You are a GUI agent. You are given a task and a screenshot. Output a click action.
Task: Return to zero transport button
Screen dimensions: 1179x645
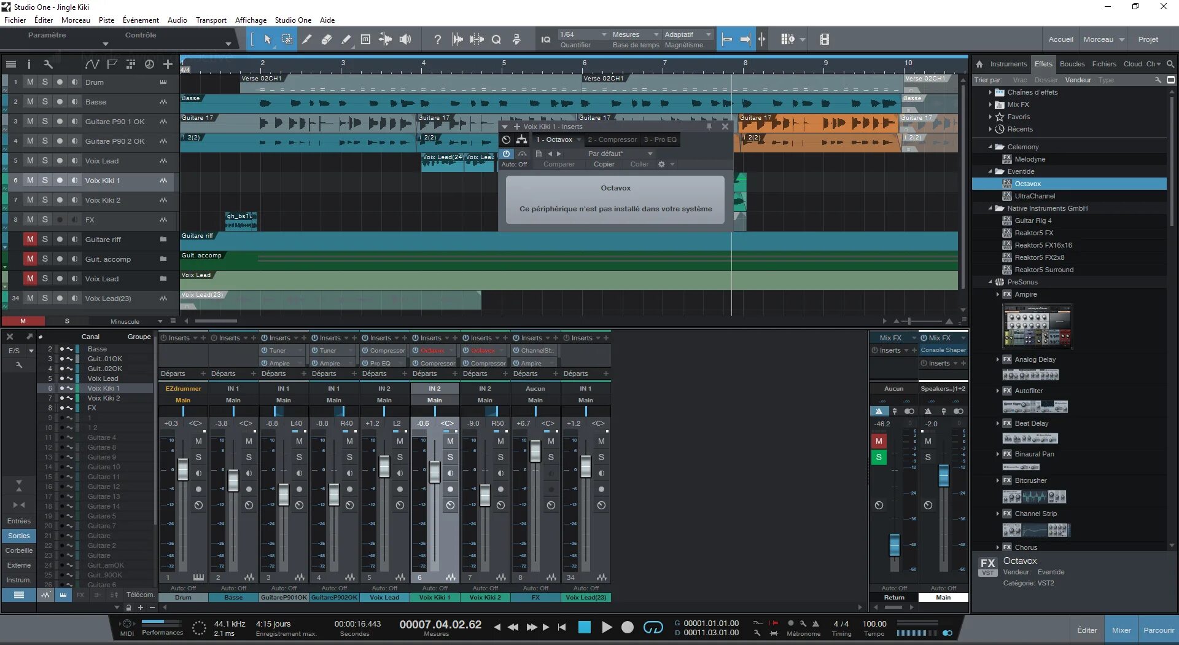click(562, 627)
